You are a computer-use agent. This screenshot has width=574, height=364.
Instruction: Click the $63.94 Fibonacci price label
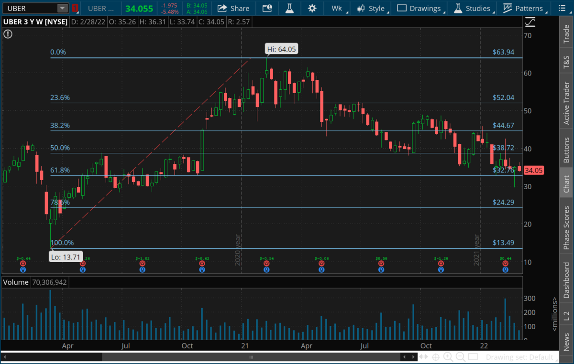click(504, 52)
